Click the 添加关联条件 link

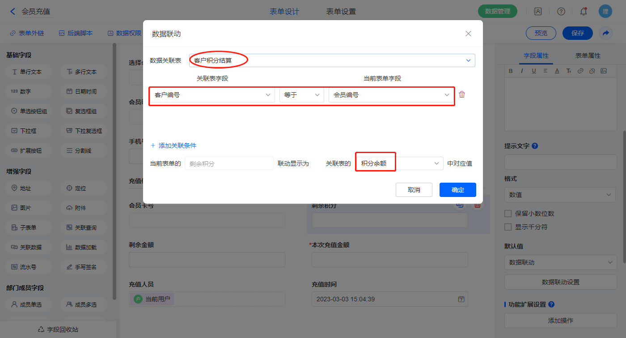[173, 145]
